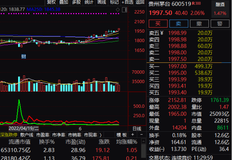Click the 卖一 volume 20.0万
Screen dimensions: 232x160
click(205, 59)
